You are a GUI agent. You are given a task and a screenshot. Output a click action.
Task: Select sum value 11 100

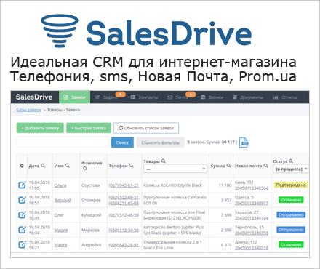225,185
